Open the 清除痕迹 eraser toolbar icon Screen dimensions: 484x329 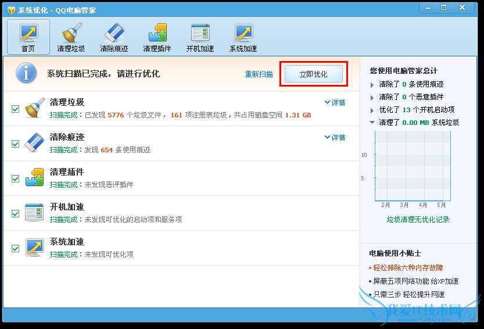pyautogui.click(x=114, y=37)
